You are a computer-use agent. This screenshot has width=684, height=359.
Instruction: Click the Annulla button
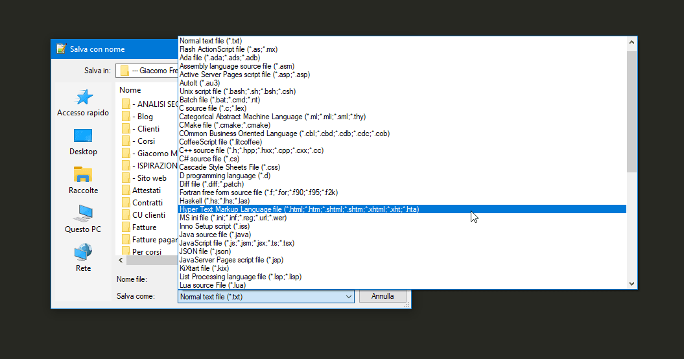click(383, 296)
